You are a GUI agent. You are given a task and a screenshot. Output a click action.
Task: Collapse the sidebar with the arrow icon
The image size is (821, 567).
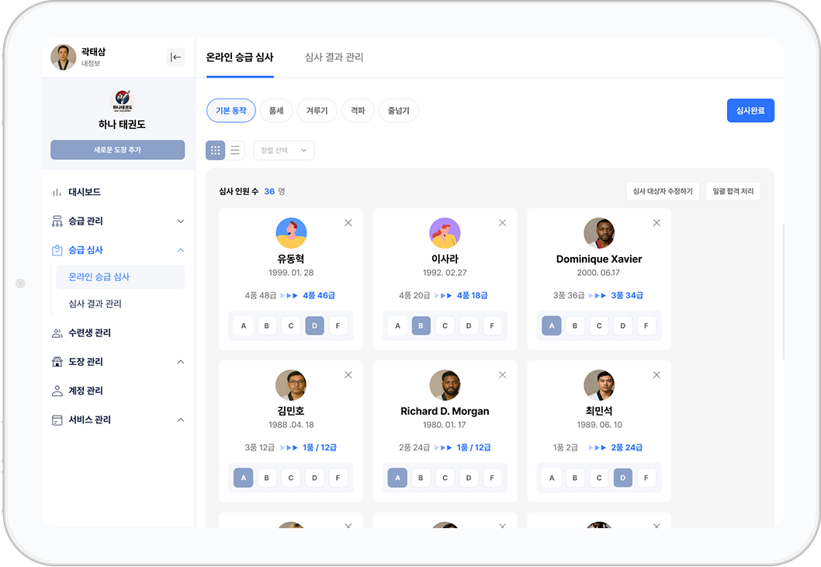click(x=175, y=56)
